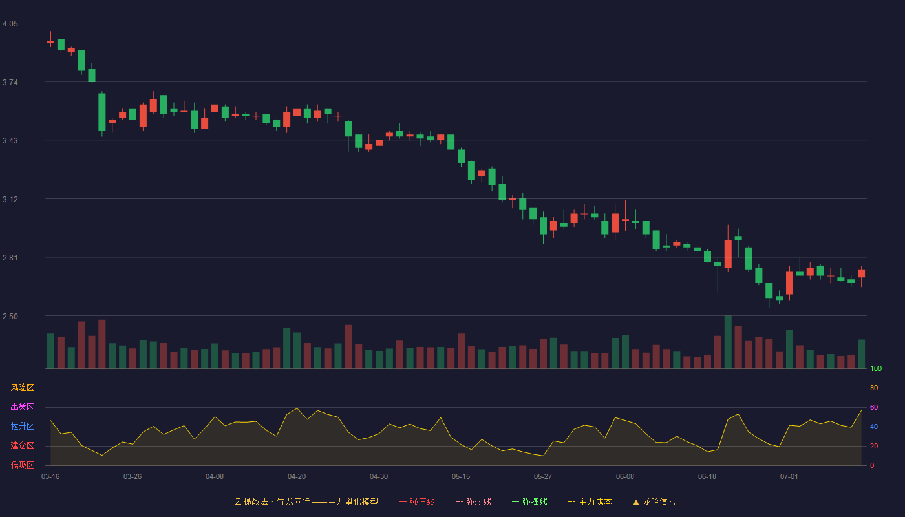Click the red line icon beside 强压线
Viewport: 905px width, 517px height.
pyautogui.click(x=403, y=501)
